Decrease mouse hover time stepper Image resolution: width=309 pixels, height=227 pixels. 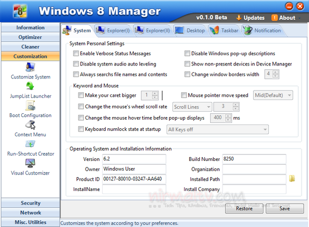point(228,120)
